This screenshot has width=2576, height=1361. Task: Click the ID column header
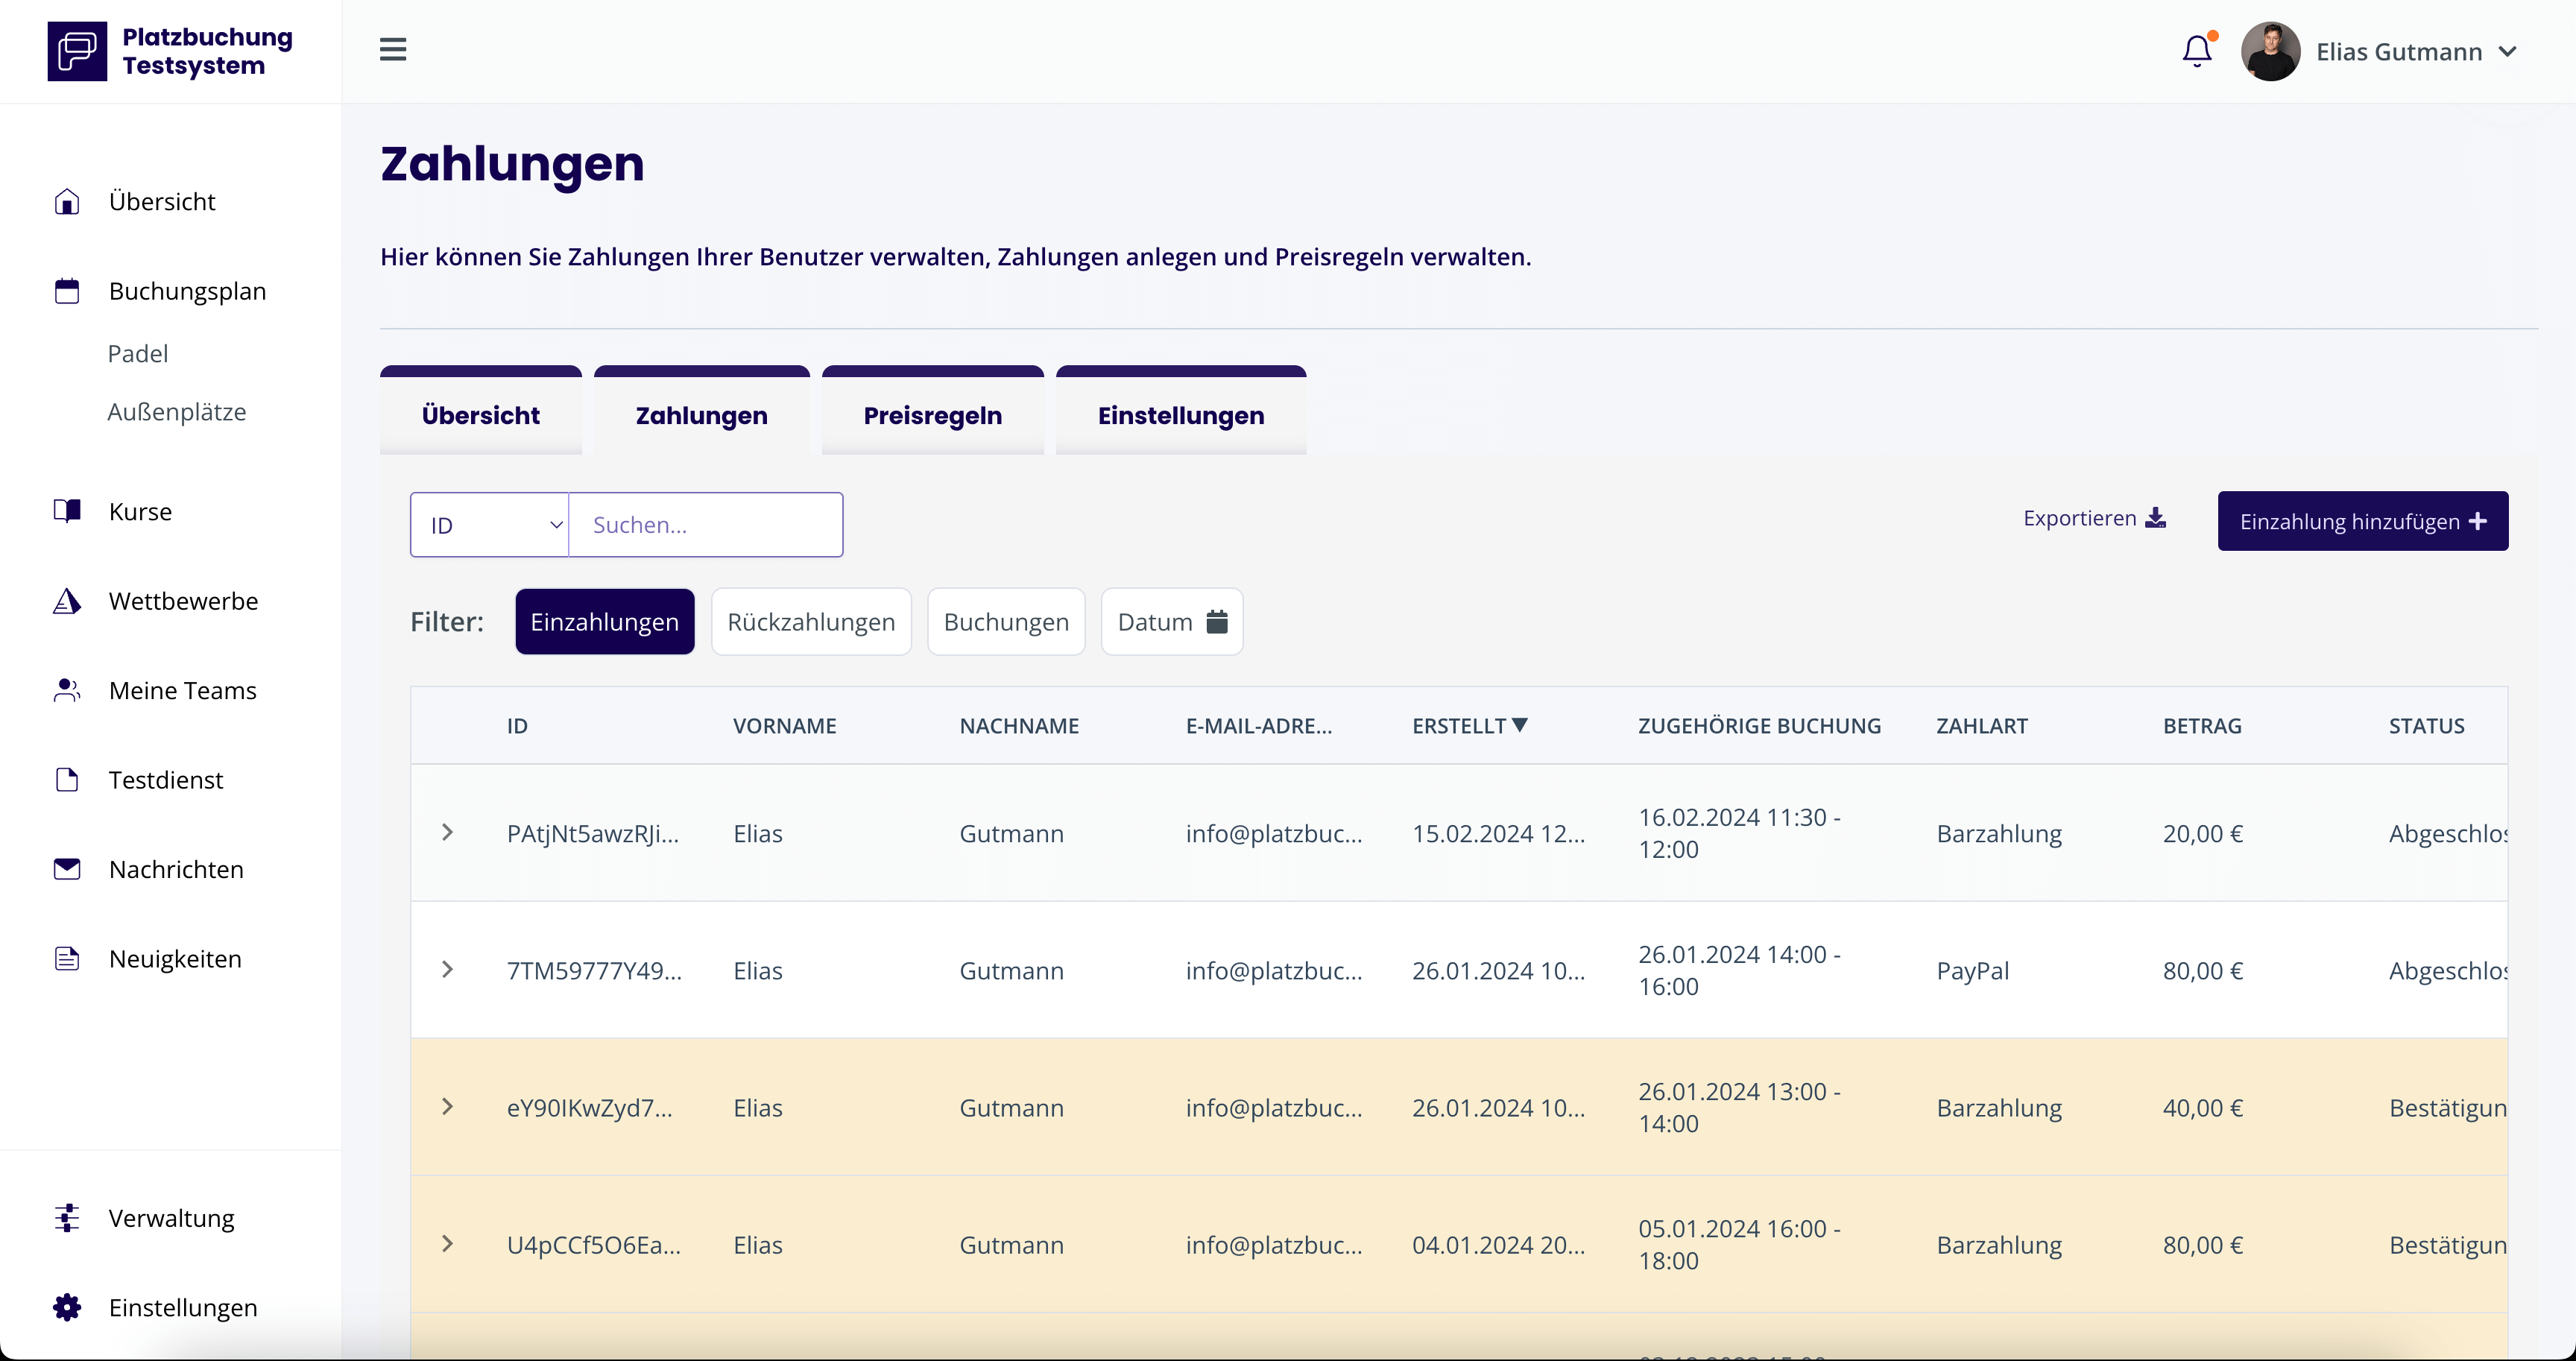(517, 726)
